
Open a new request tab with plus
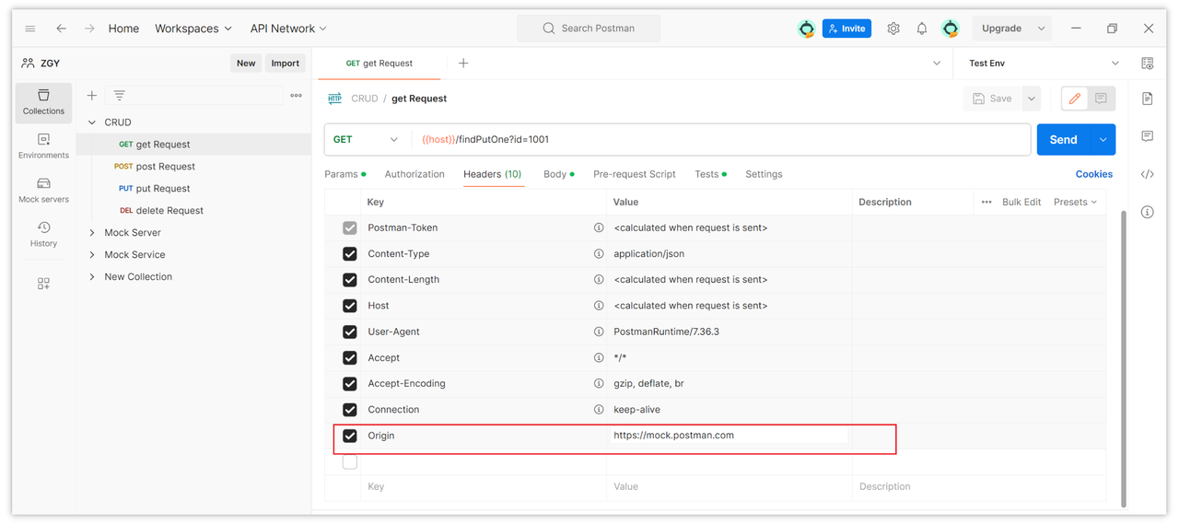(463, 64)
